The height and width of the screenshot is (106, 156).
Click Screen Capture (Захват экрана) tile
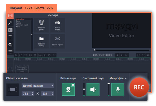pyautogui.click(x=58, y=41)
